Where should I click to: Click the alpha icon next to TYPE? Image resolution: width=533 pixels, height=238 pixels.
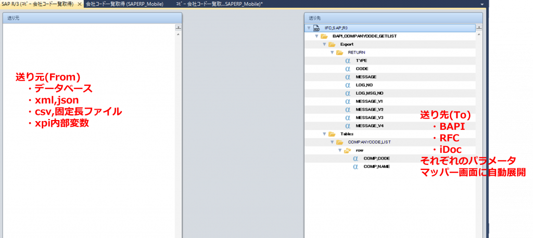click(348, 61)
